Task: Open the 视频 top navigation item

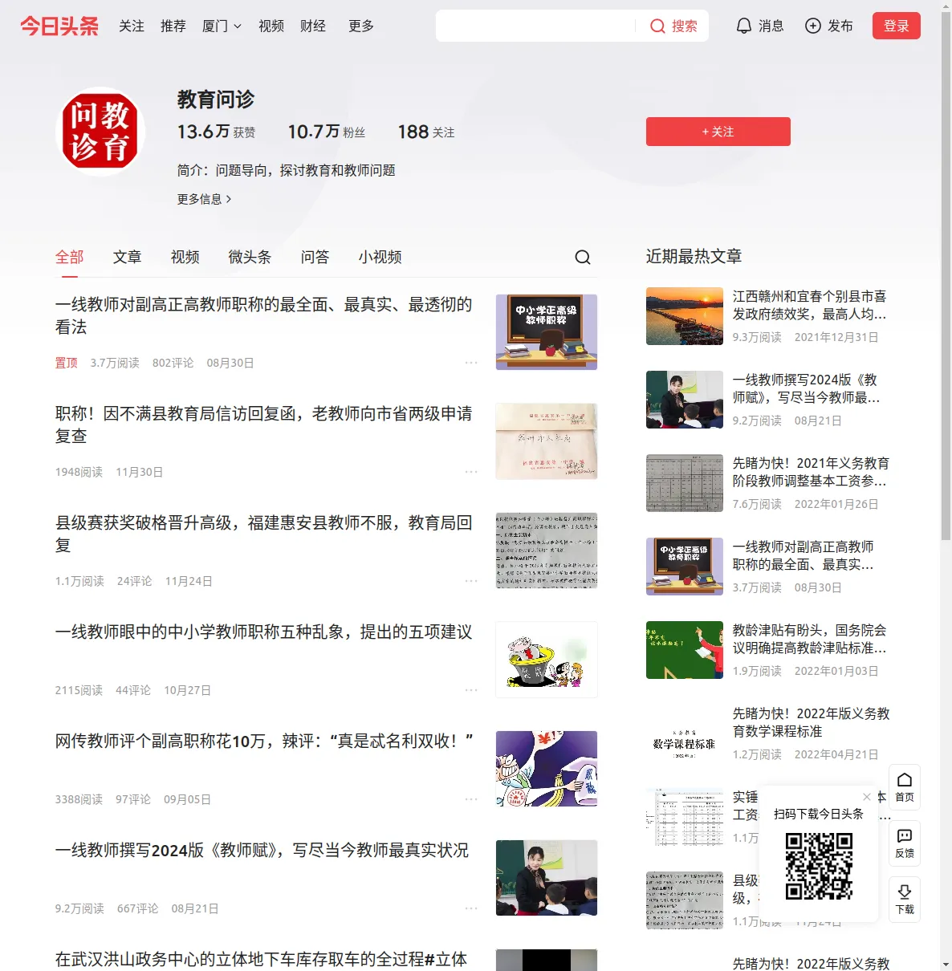Action: click(271, 26)
